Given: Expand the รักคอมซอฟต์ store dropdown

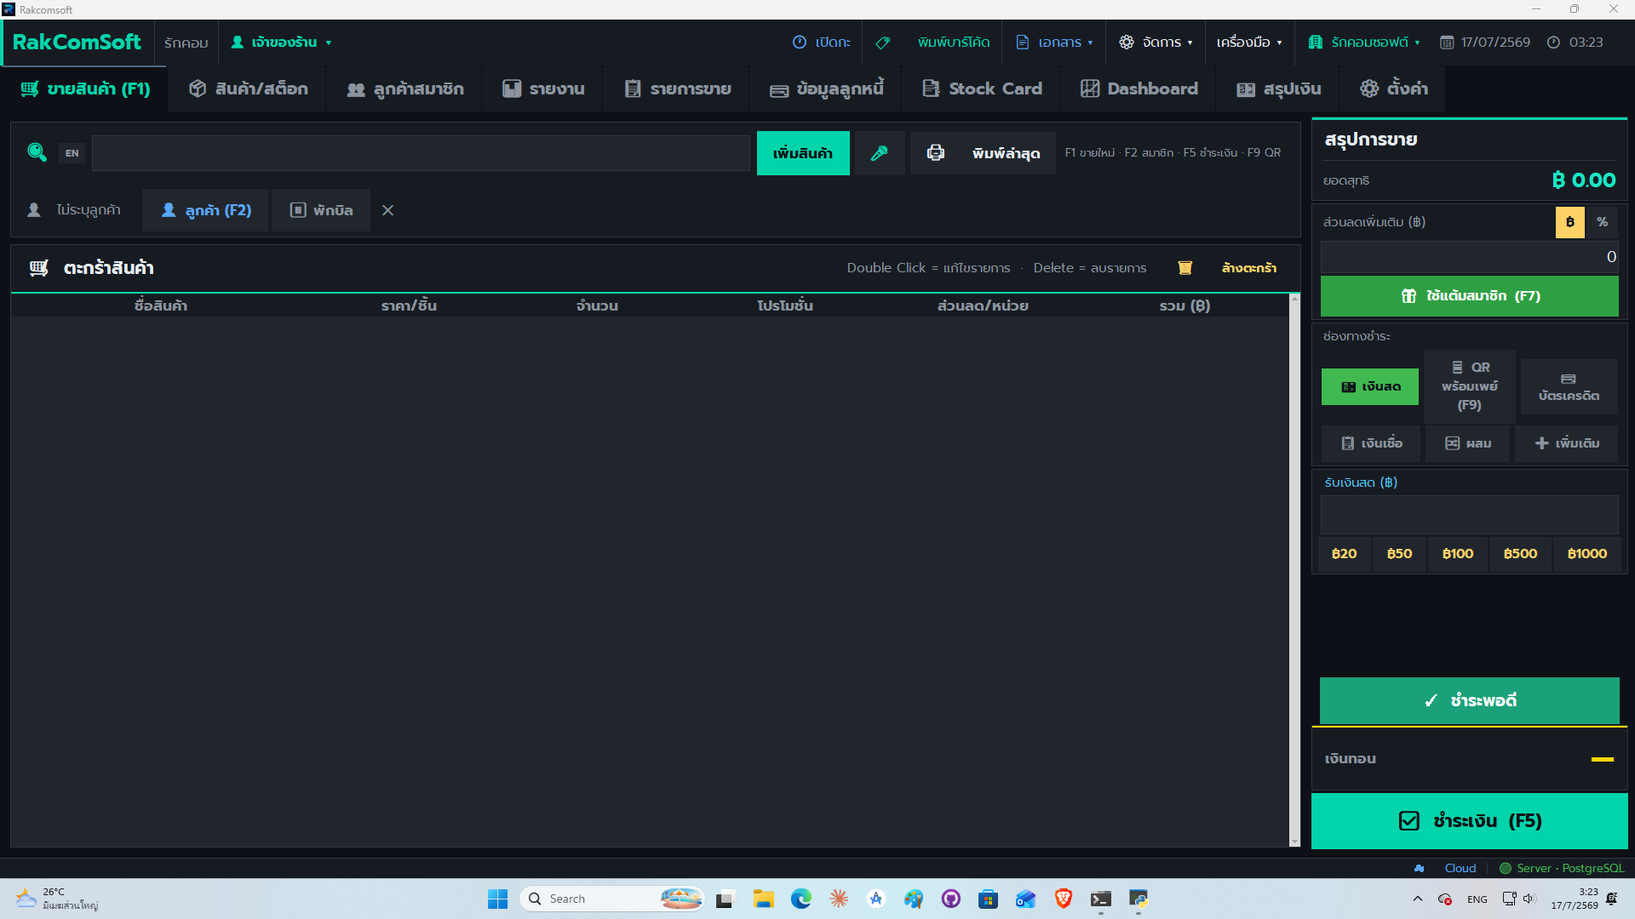Looking at the screenshot, I should 1364,42.
